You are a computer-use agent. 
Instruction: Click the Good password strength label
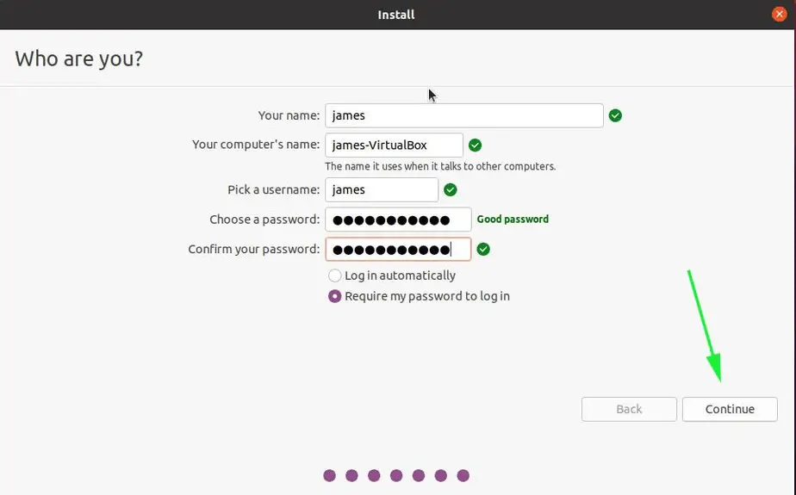[513, 220]
